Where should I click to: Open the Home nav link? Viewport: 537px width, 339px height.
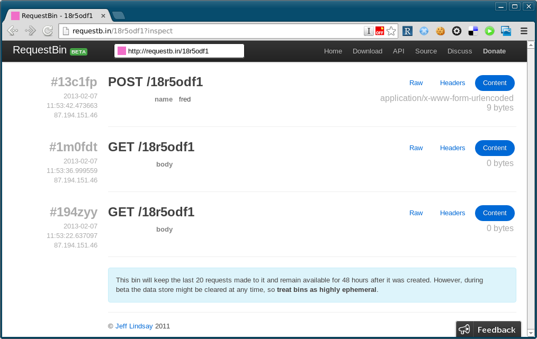pyautogui.click(x=333, y=51)
